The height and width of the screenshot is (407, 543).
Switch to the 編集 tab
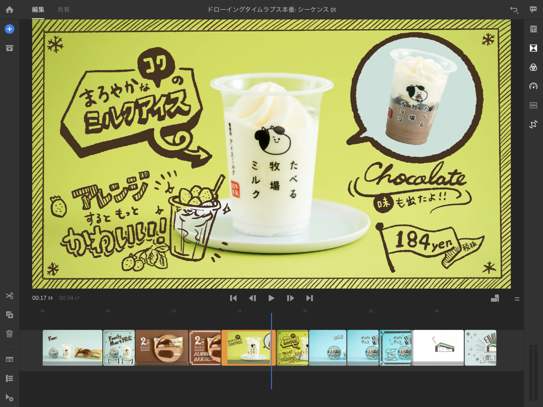38,10
